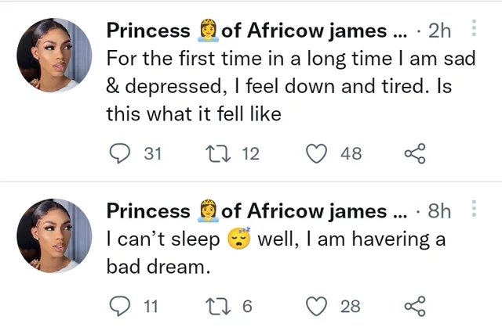This screenshot has height=327, width=502.
Task: Click the 48 likes count
Action: click(x=351, y=153)
